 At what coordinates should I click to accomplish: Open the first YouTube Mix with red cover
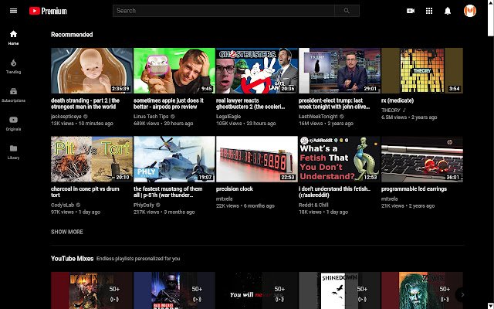coord(92,290)
